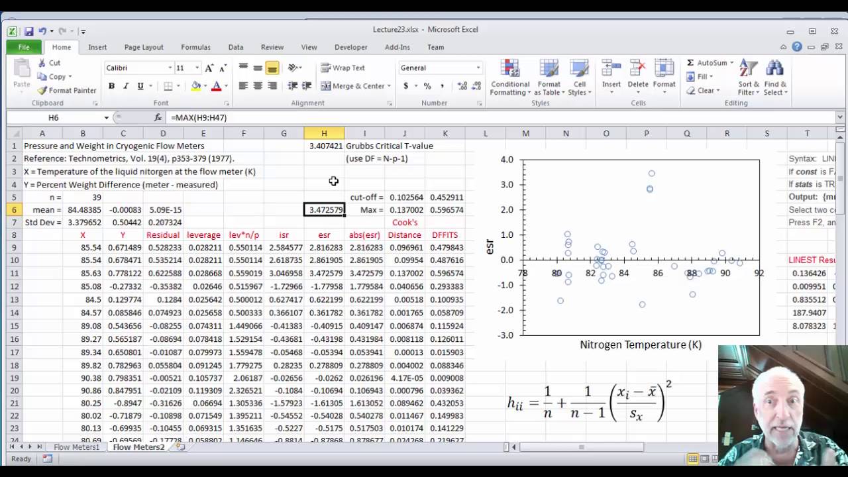Click the Merge & Center button
The width and height of the screenshot is (848, 477).
355,86
